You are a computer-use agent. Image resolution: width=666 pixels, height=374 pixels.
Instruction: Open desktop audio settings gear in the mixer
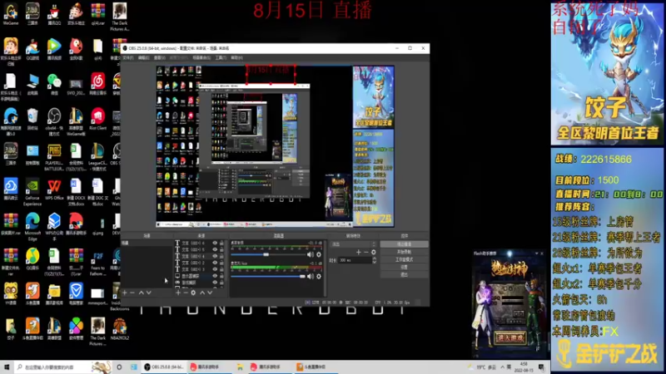pyautogui.click(x=319, y=254)
